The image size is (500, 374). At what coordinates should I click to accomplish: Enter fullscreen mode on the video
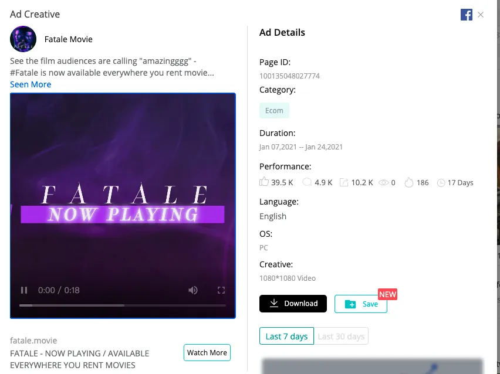pyautogui.click(x=221, y=290)
